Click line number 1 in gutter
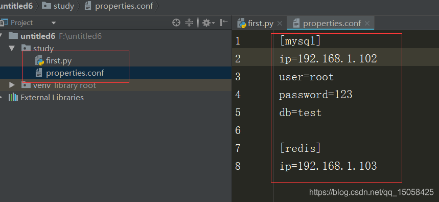The image size is (439, 202). [x=238, y=41]
